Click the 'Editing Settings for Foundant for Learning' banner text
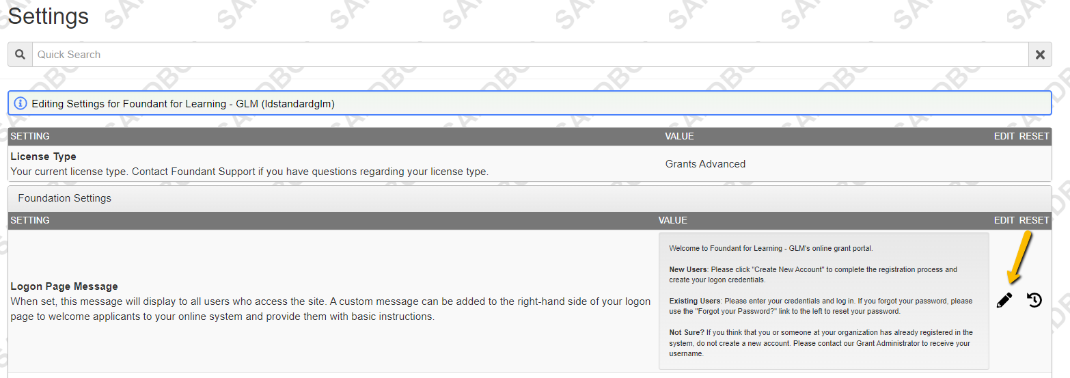This screenshot has width=1070, height=378. (183, 104)
